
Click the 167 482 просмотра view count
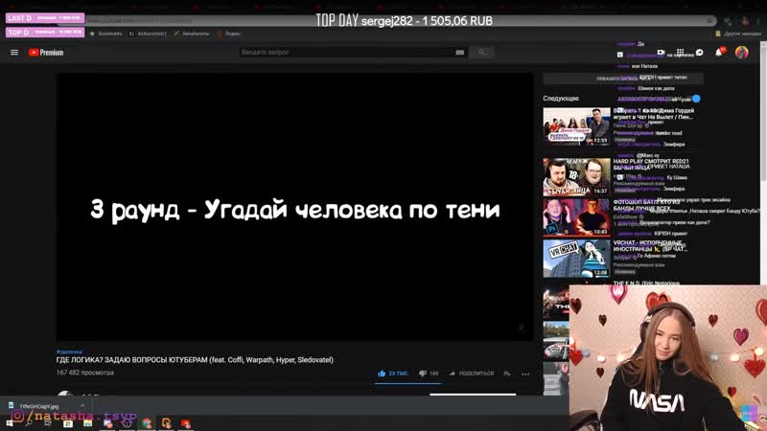[85, 373]
